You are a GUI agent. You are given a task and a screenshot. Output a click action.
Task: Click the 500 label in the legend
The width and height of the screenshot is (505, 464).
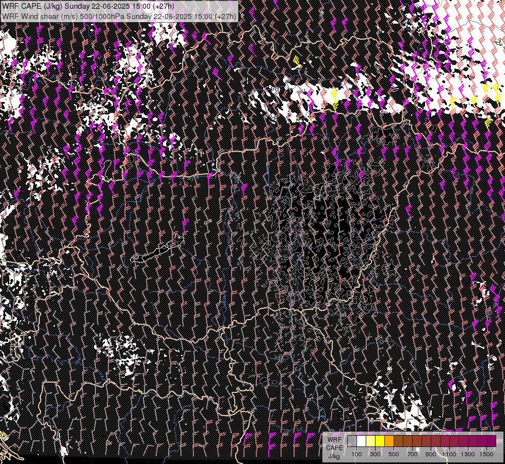pos(394,454)
